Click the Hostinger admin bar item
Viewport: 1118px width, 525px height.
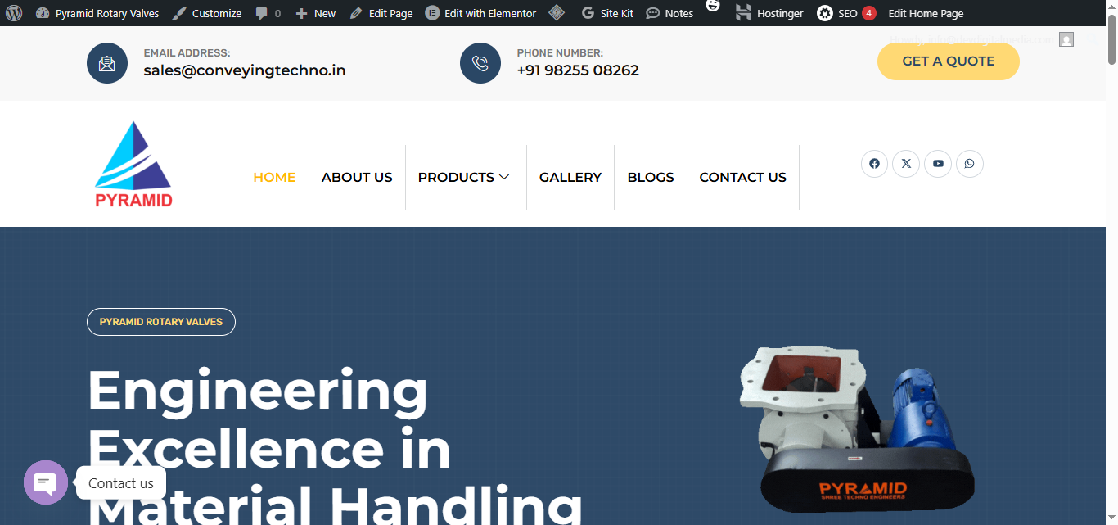769,13
